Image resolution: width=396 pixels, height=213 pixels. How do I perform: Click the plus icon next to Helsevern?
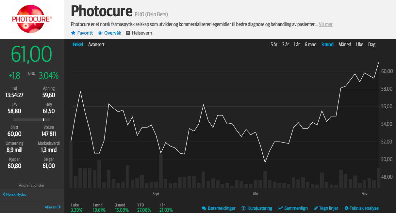tap(128, 33)
